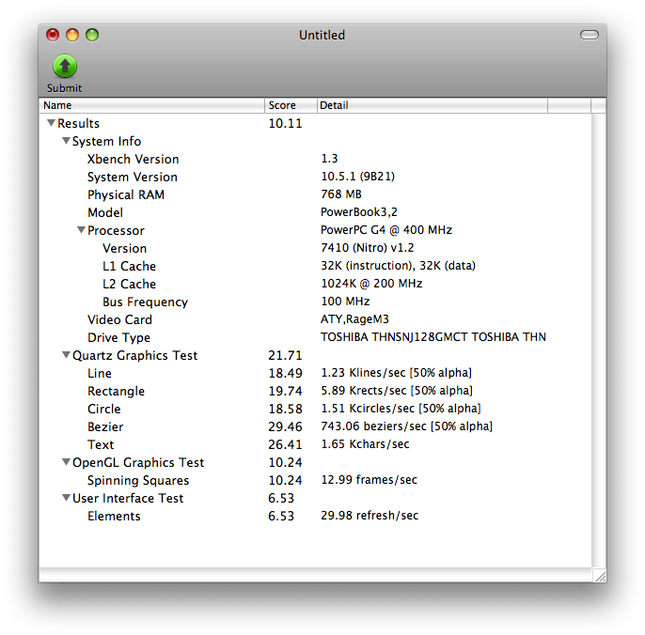Viewport: 645px width, 635px height.
Task: Select the Bus Frequency row
Action: [x=316, y=302]
